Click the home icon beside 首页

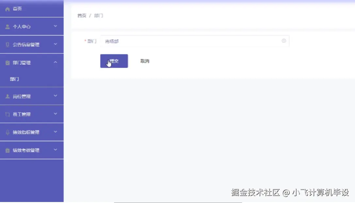tap(8, 9)
